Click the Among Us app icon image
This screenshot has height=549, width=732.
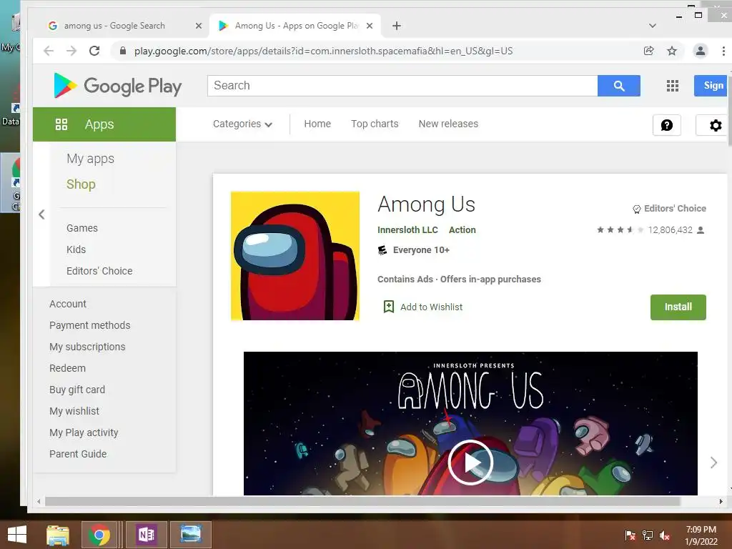click(x=295, y=256)
